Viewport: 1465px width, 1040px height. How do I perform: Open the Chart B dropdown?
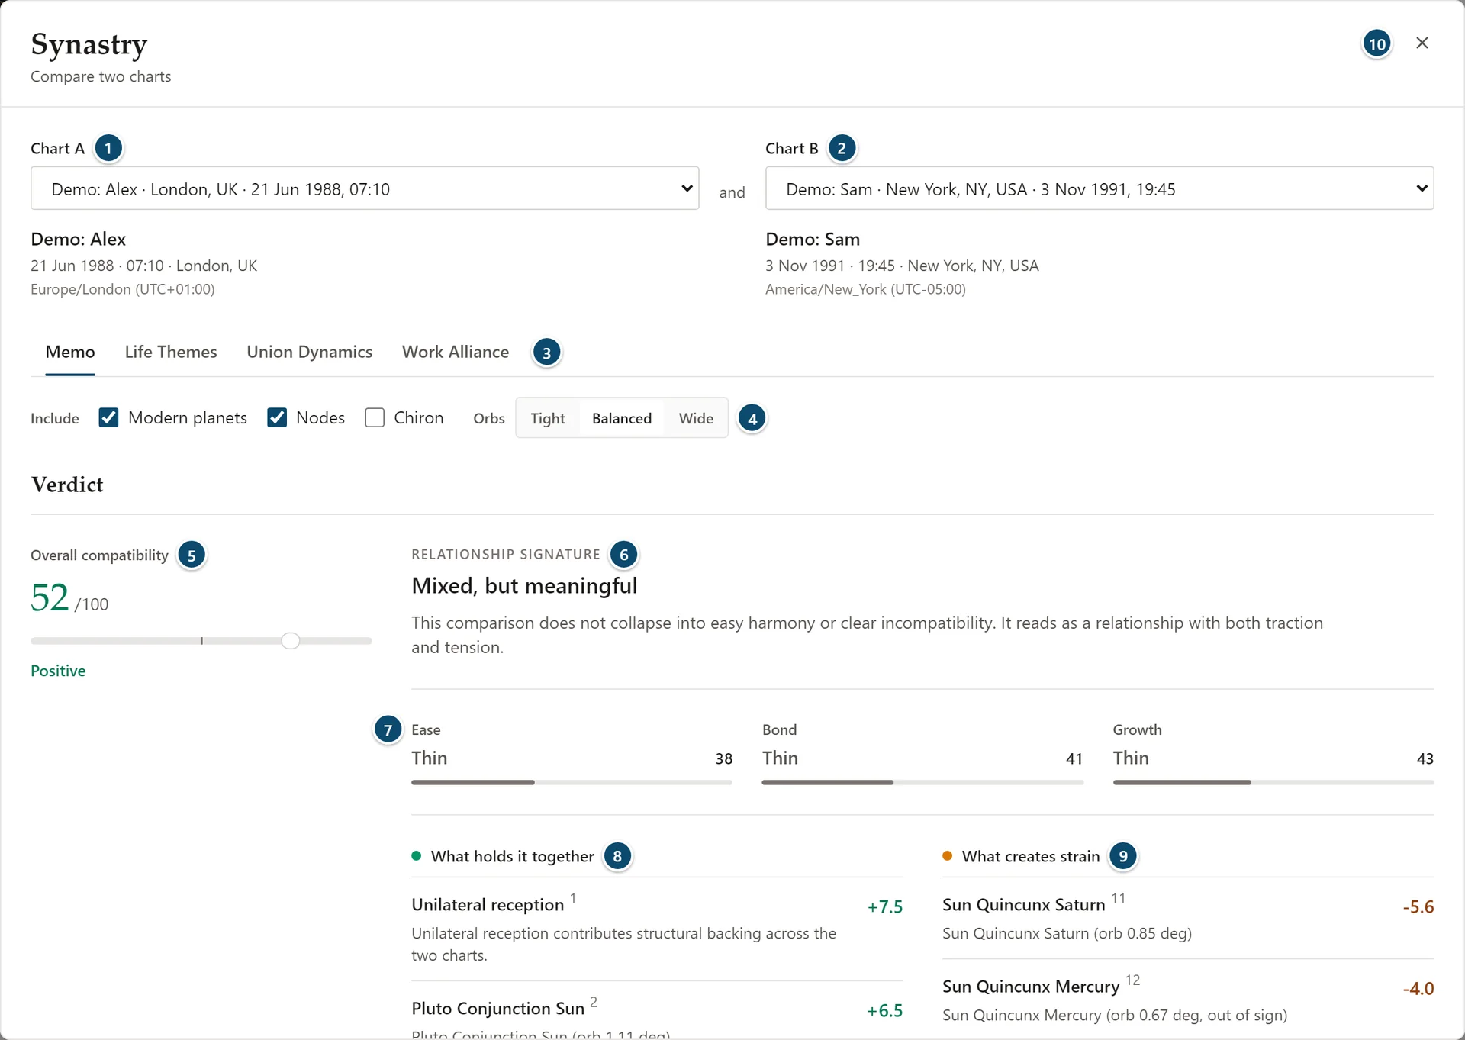tap(1100, 188)
